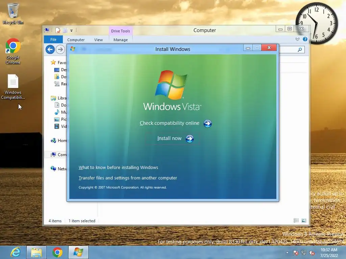Click the Install now arrow icon

190,139
